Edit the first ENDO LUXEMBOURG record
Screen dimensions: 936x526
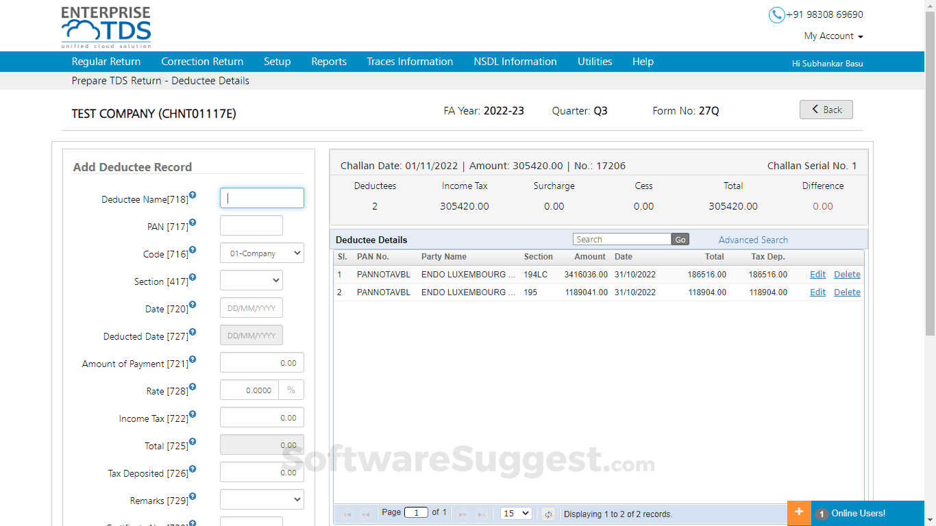click(817, 274)
